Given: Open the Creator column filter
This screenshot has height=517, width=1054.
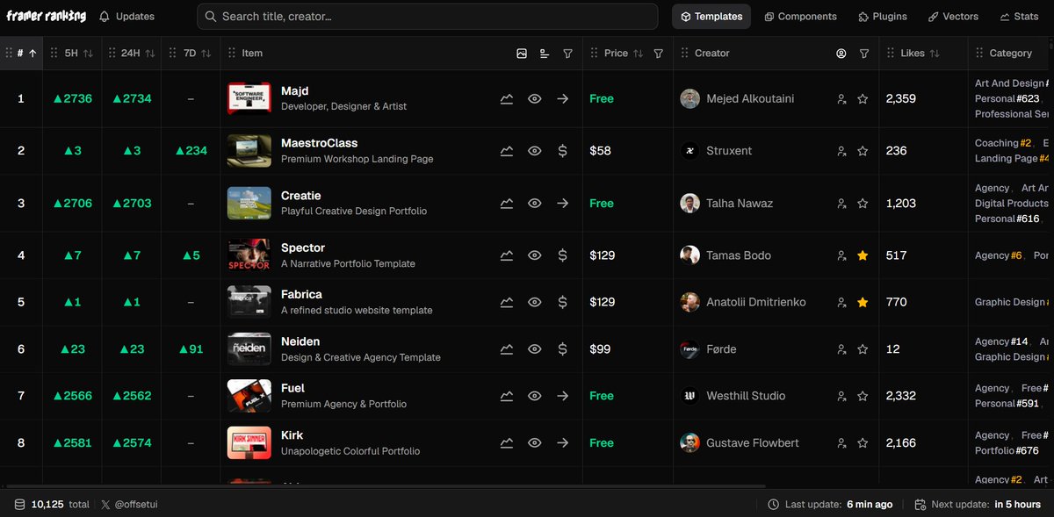Looking at the screenshot, I should click(864, 54).
